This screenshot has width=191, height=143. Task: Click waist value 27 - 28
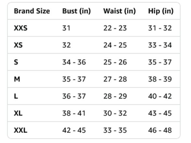115,79
